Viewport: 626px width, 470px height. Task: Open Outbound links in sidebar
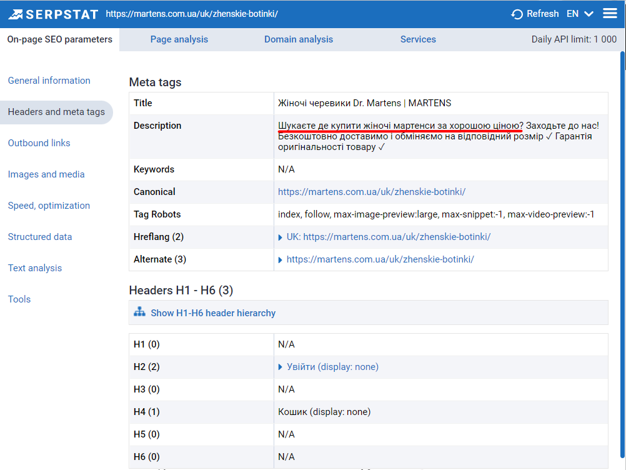click(x=39, y=143)
